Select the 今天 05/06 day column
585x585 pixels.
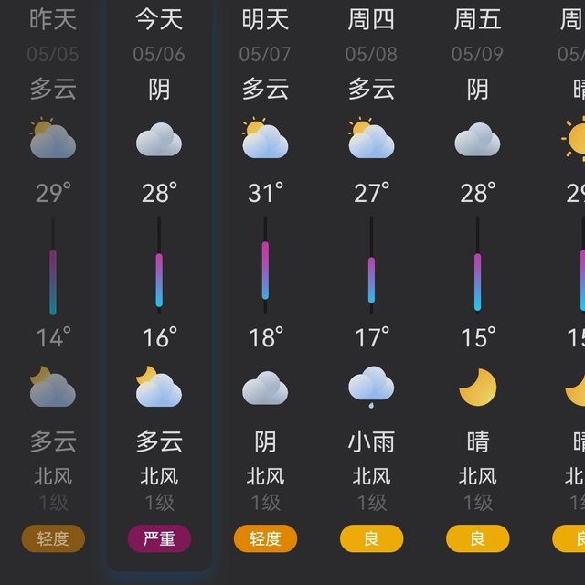pos(159,285)
